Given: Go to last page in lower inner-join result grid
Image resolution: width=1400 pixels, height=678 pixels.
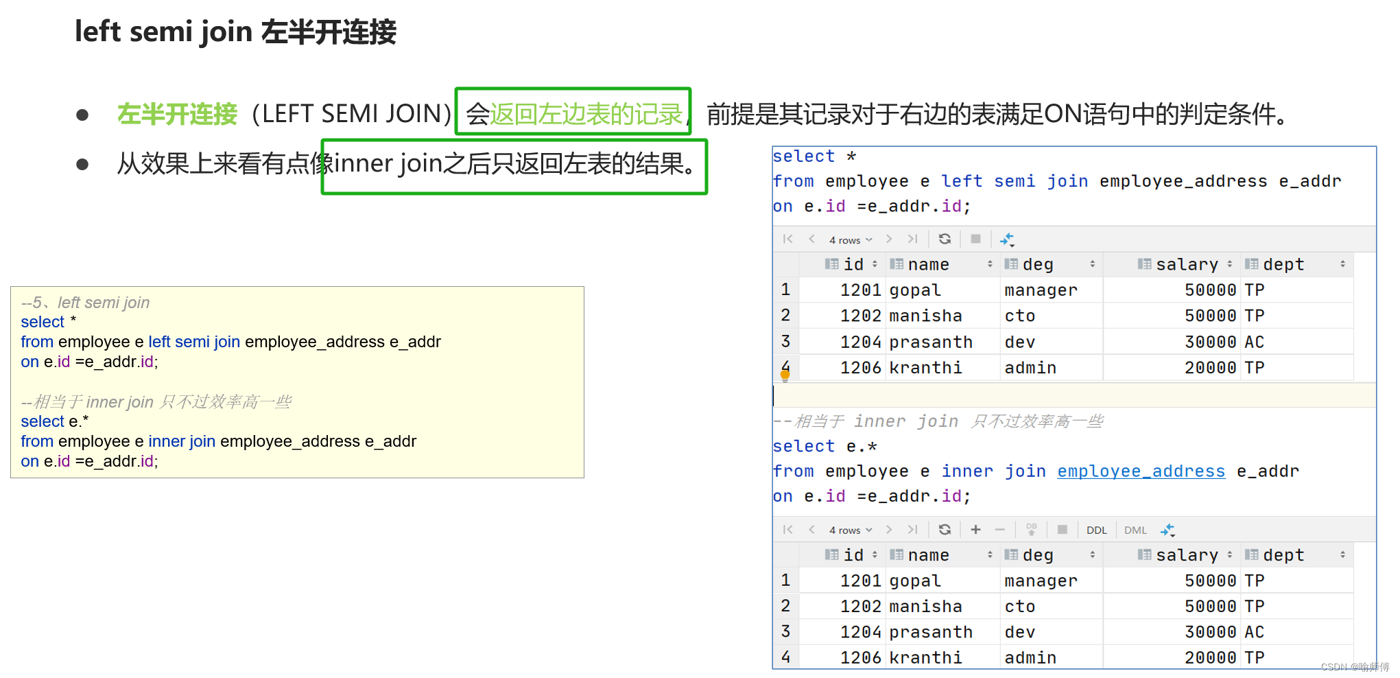Looking at the screenshot, I should pos(912,529).
